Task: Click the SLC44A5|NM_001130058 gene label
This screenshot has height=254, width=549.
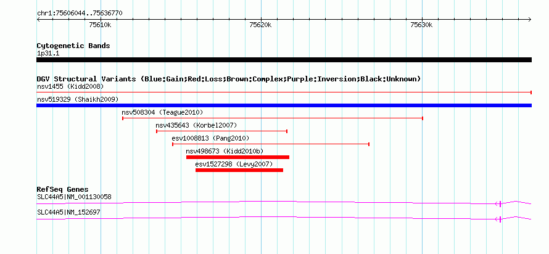Action: pos(74,197)
